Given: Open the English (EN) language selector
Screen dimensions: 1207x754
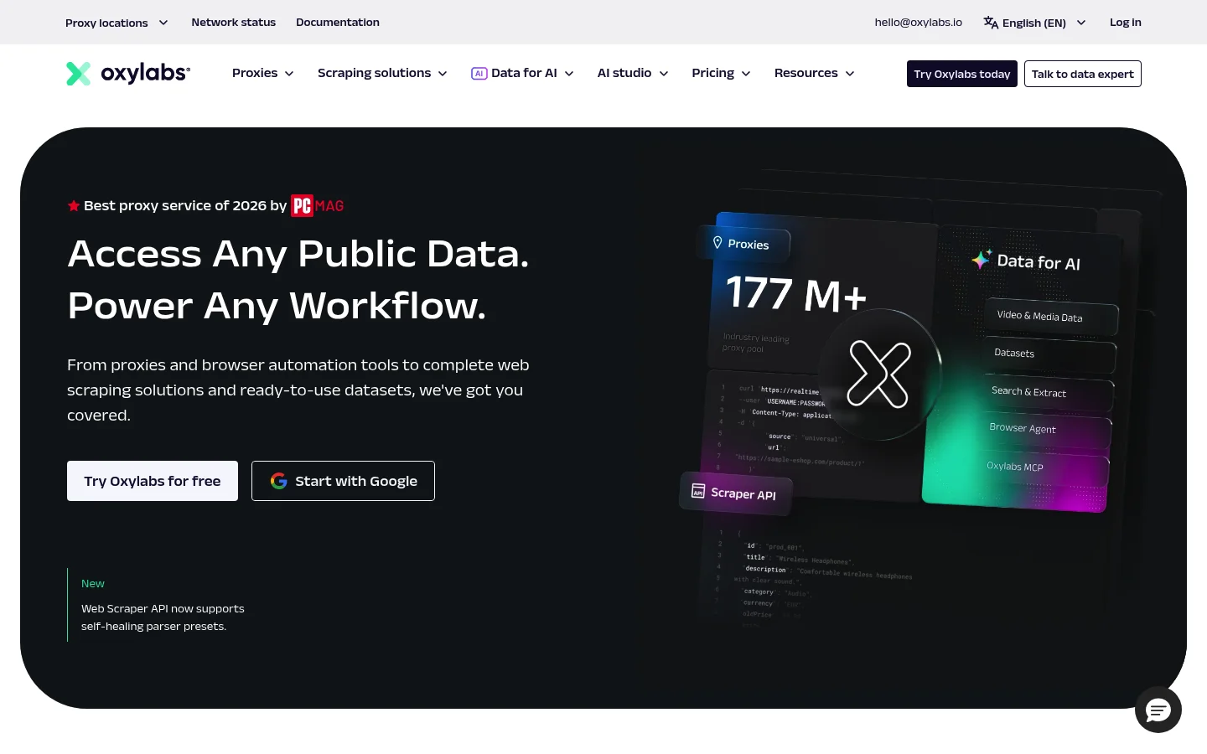Looking at the screenshot, I should 1035,23.
